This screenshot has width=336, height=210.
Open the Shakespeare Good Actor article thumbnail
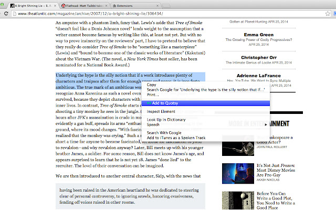point(238,145)
